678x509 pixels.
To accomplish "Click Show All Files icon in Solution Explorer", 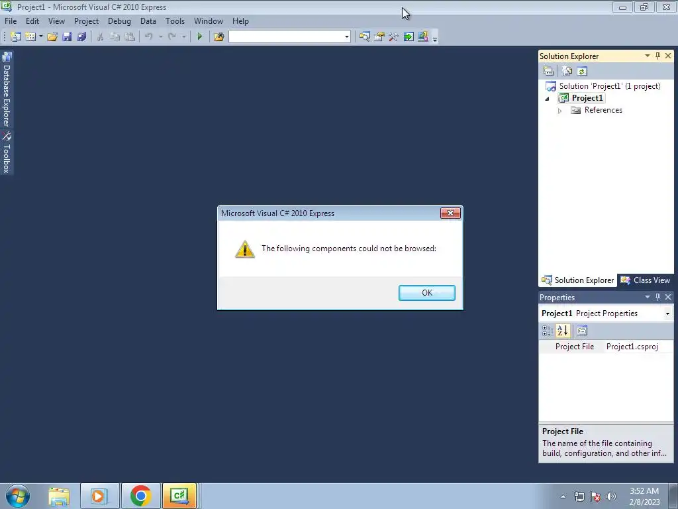I will point(567,71).
